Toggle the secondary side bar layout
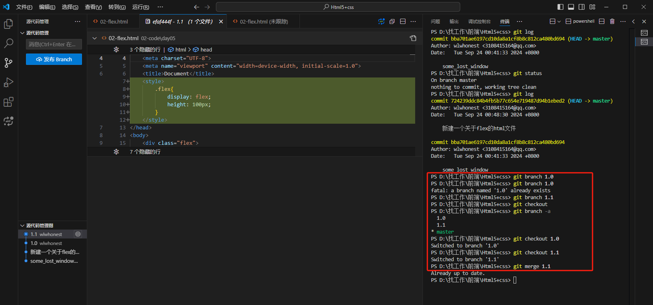 [x=582, y=7]
